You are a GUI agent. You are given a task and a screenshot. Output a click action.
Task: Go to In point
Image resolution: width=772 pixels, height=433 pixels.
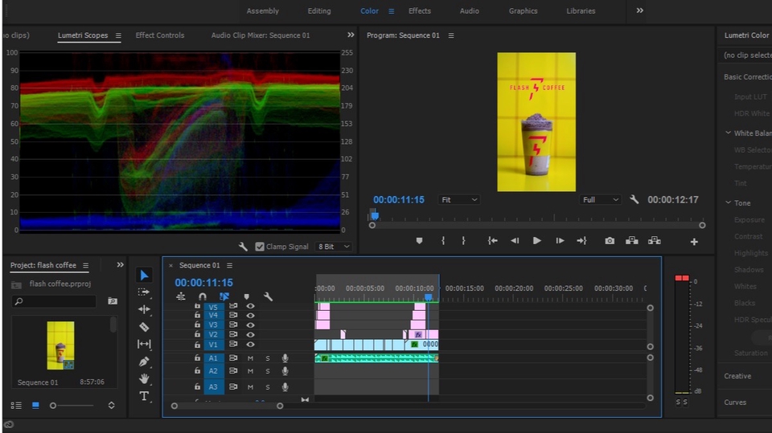tap(492, 241)
